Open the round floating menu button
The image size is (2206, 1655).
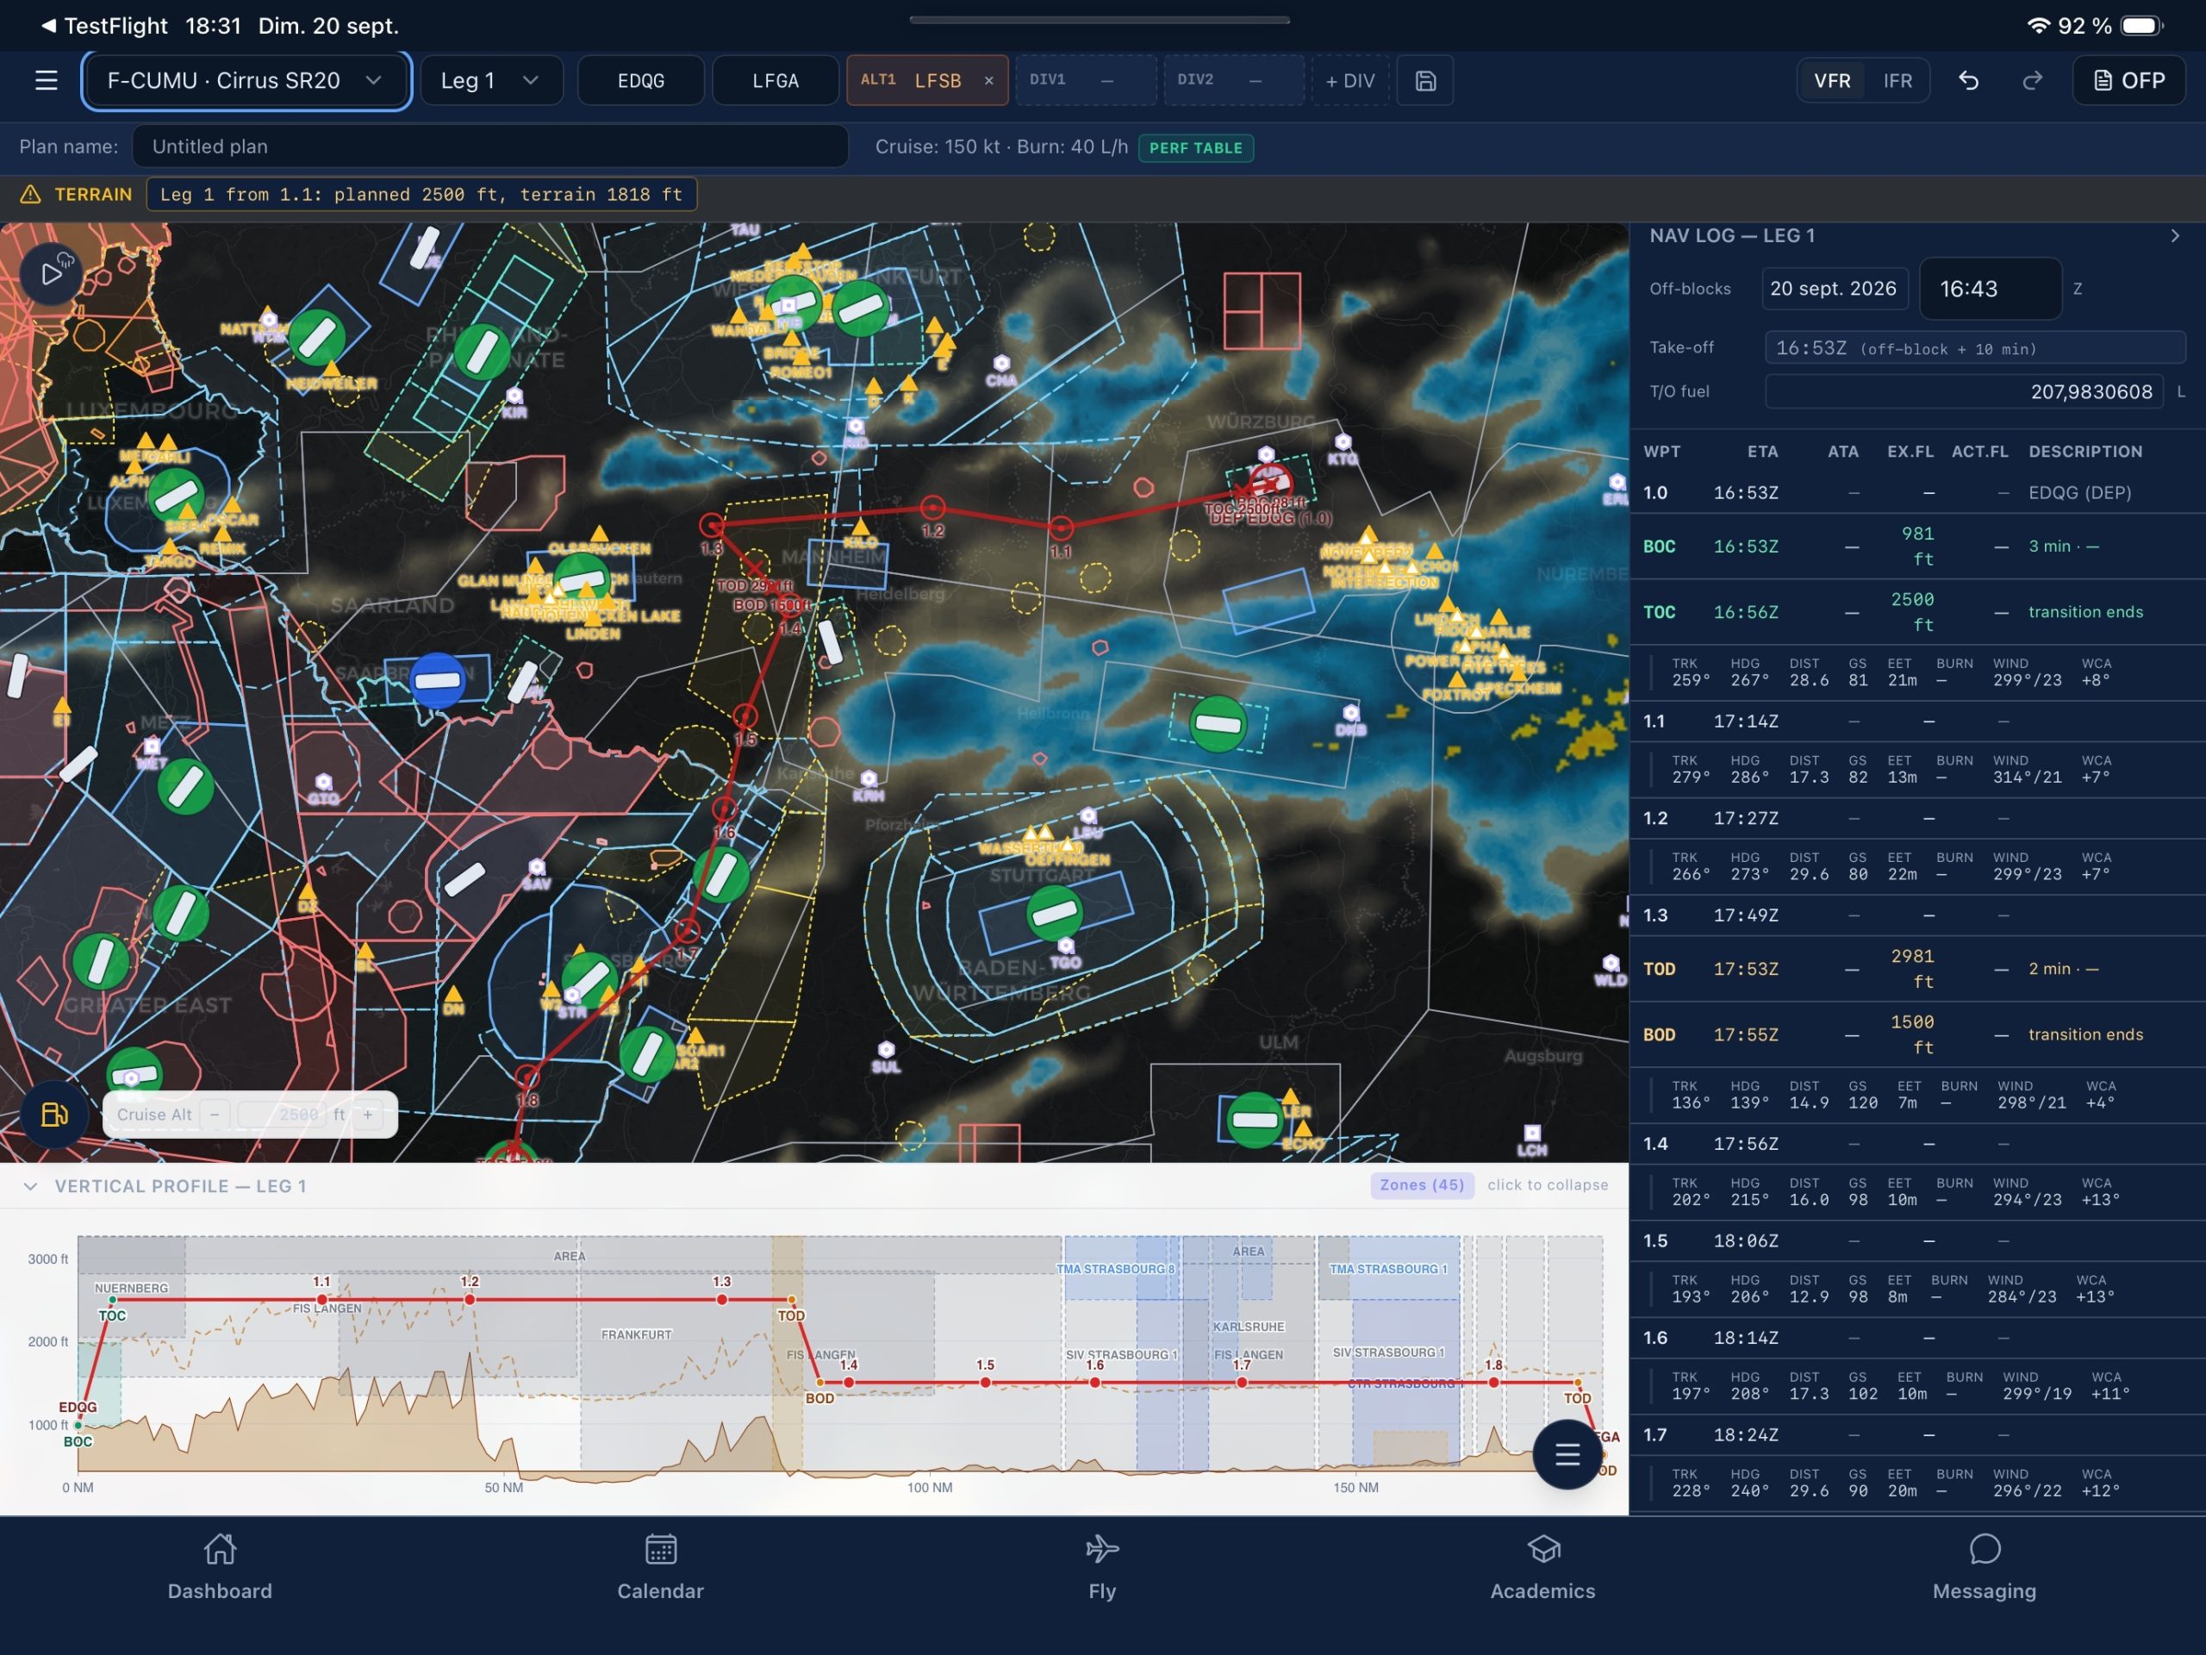click(x=1567, y=1454)
